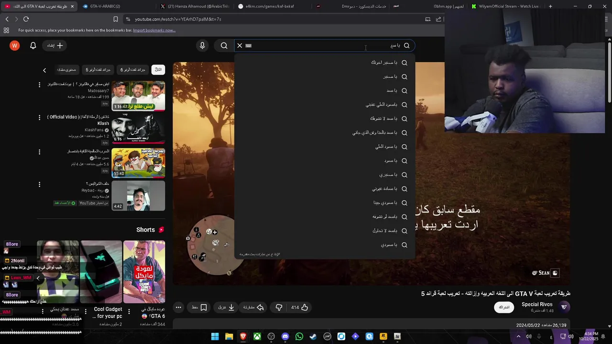Open File Explorer from the taskbar
This screenshot has height=344, width=612.
click(229, 336)
